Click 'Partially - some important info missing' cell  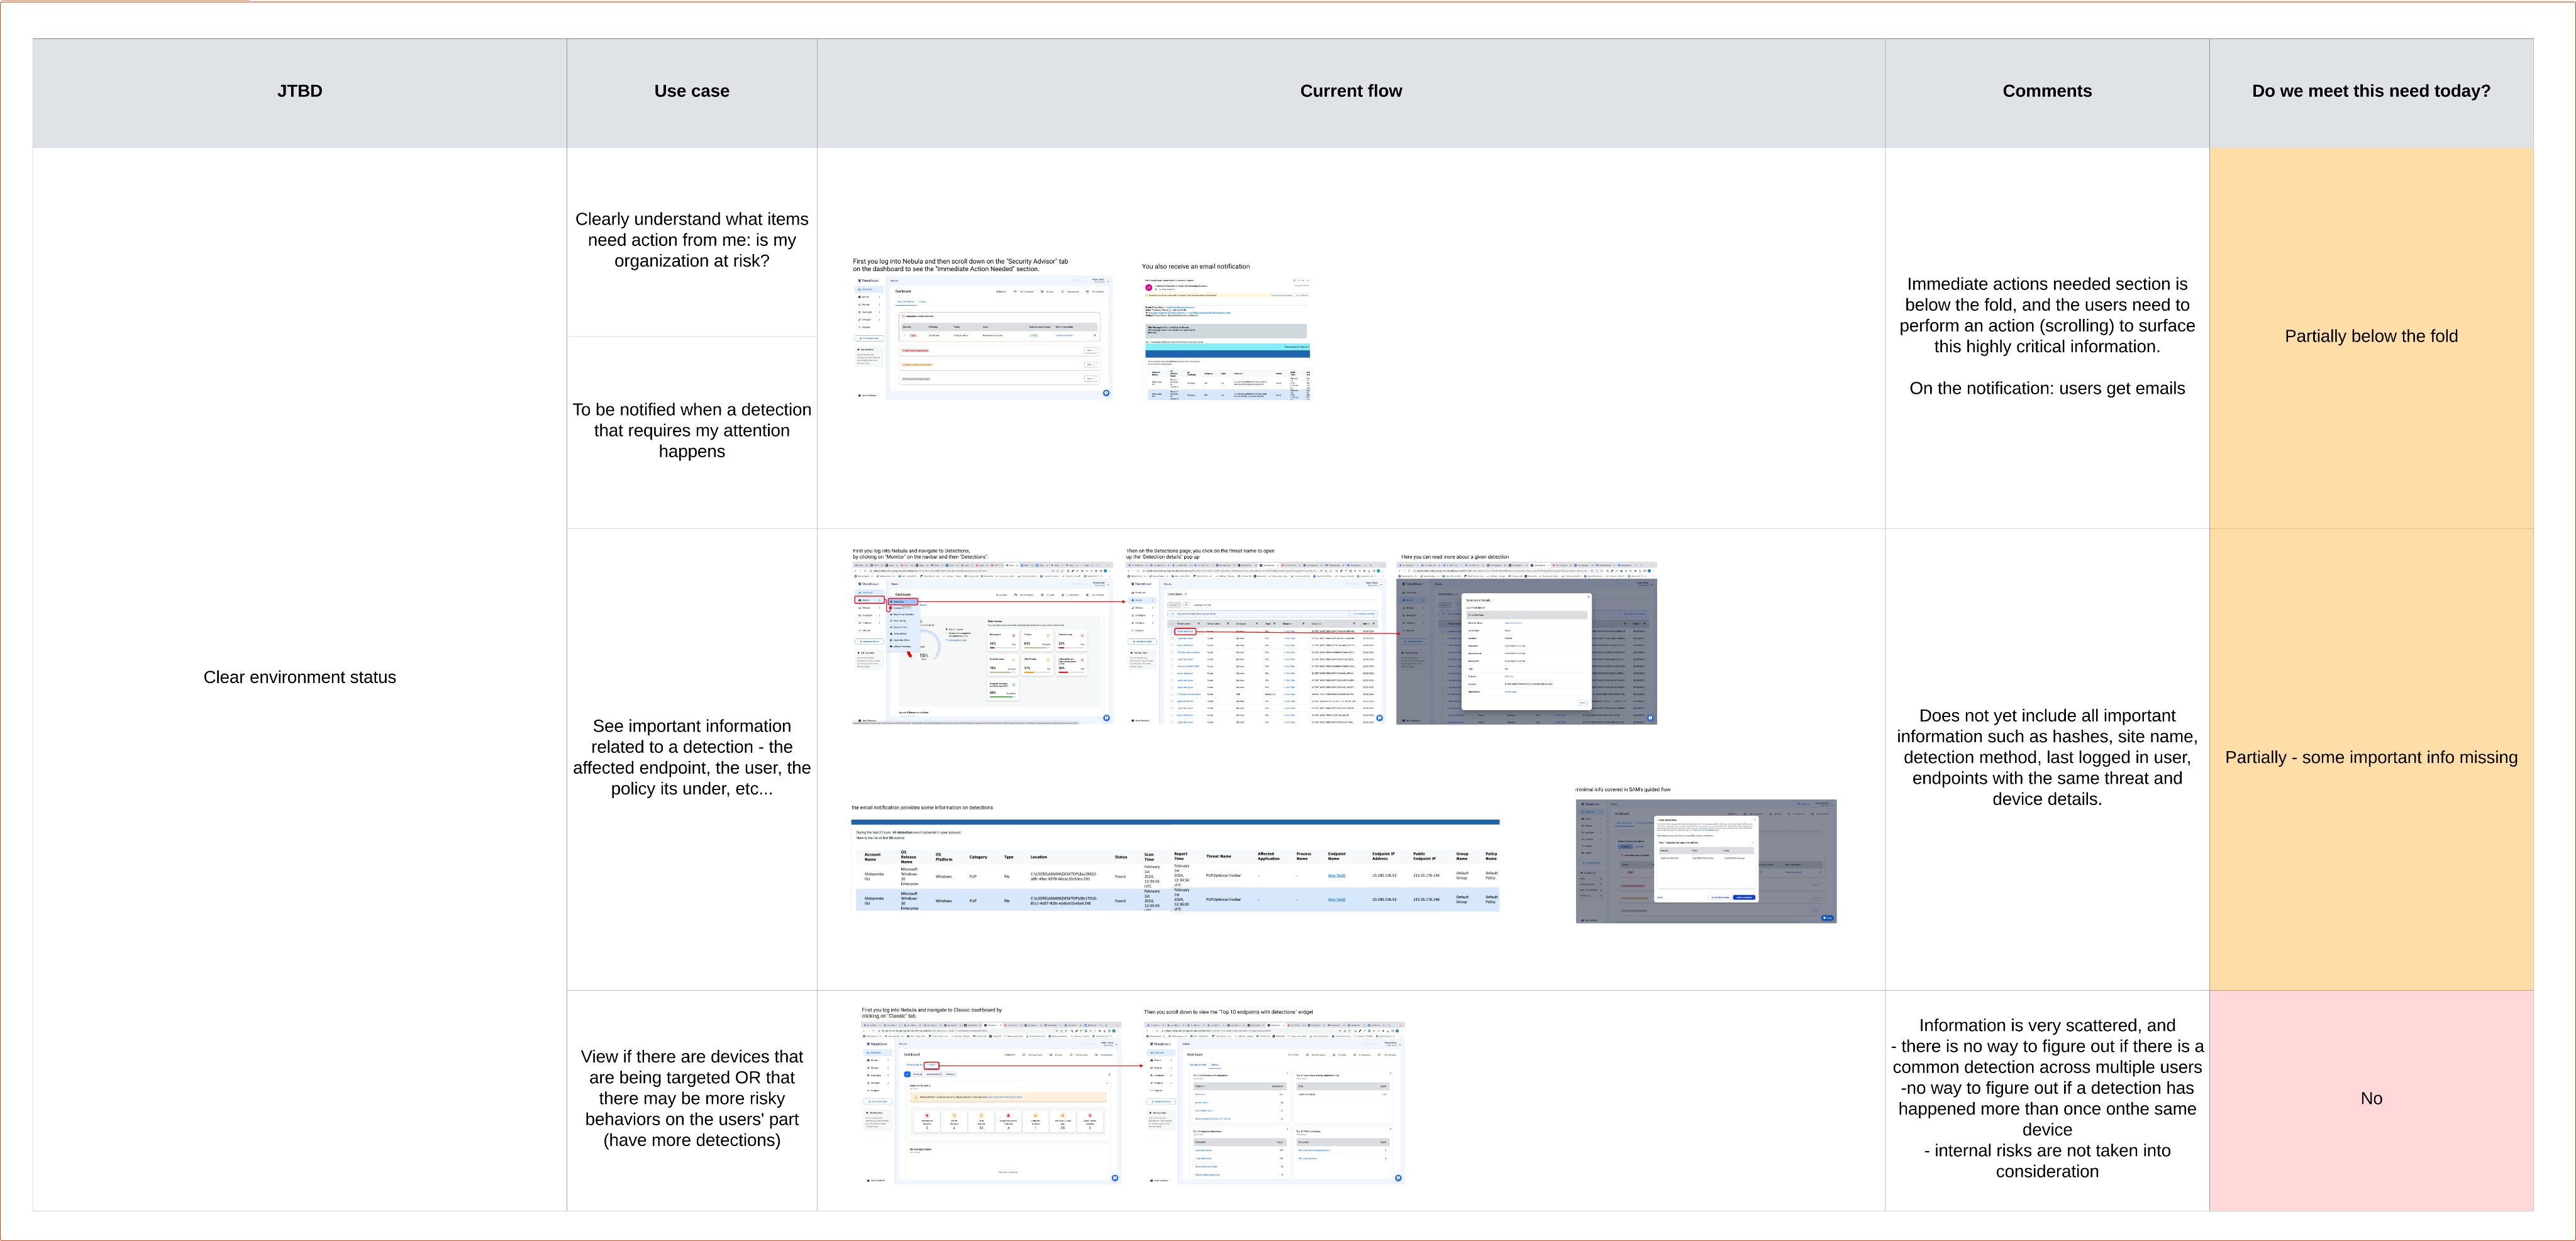[x=2370, y=757]
